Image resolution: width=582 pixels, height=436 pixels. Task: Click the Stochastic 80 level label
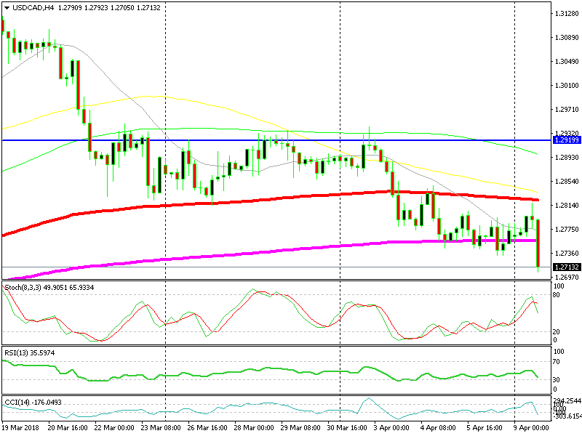[557, 295]
